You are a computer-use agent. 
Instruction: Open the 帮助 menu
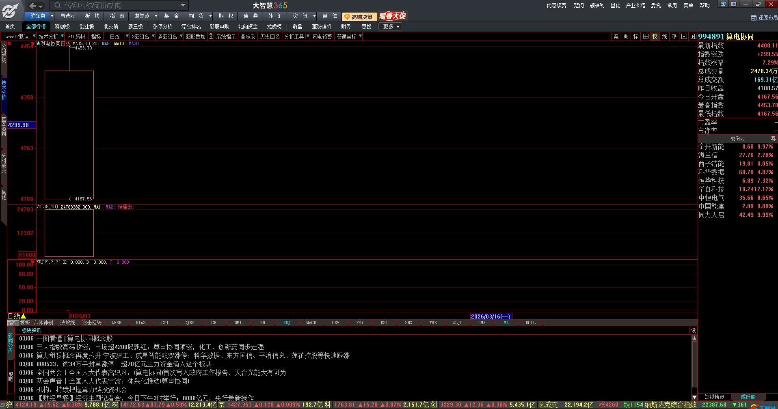[705, 5]
